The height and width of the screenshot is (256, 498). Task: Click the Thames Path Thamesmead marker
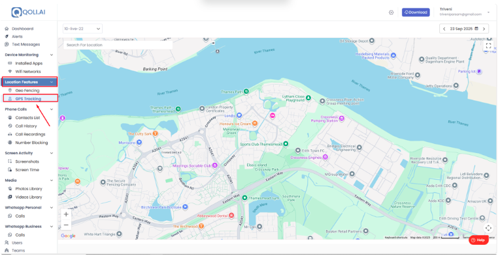[178, 109]
